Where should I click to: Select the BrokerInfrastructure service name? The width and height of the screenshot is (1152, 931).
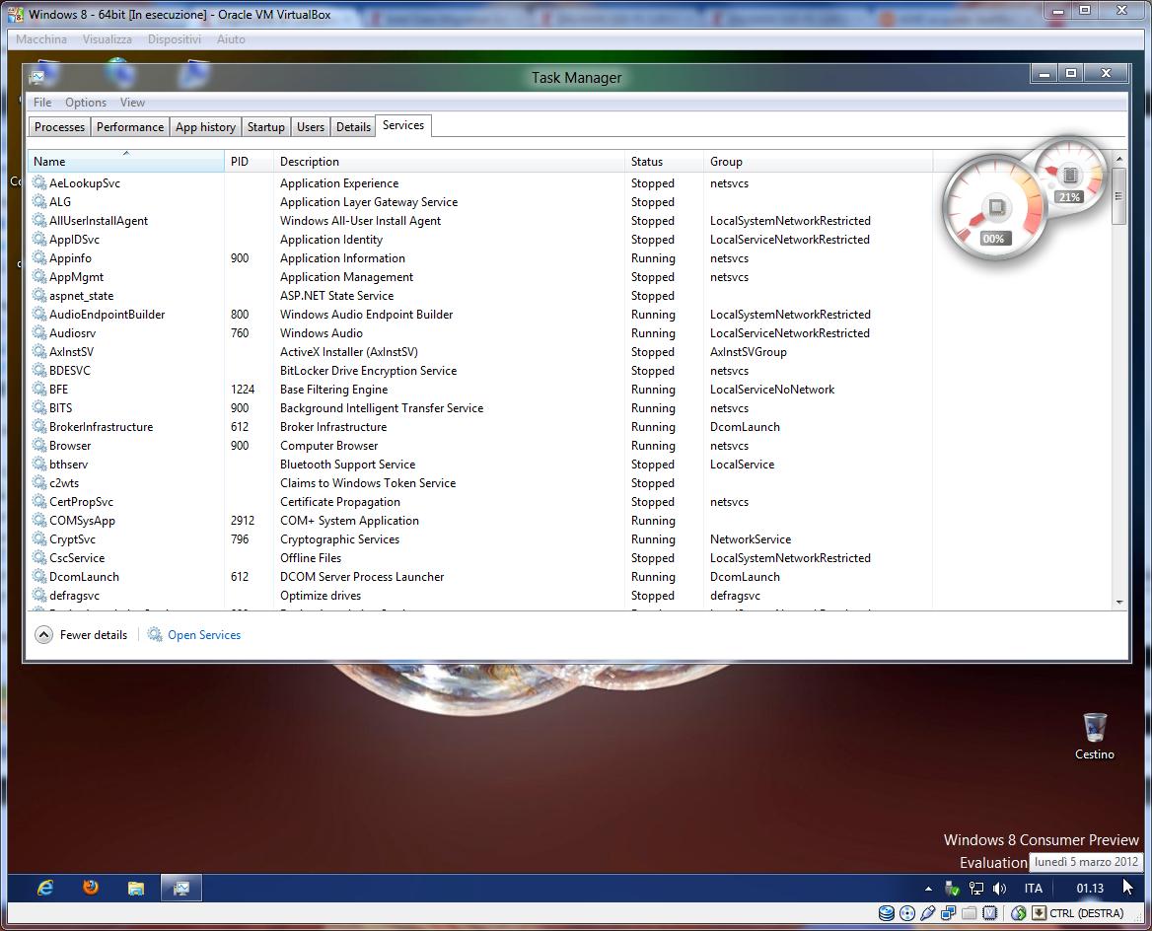pos(102,426)
